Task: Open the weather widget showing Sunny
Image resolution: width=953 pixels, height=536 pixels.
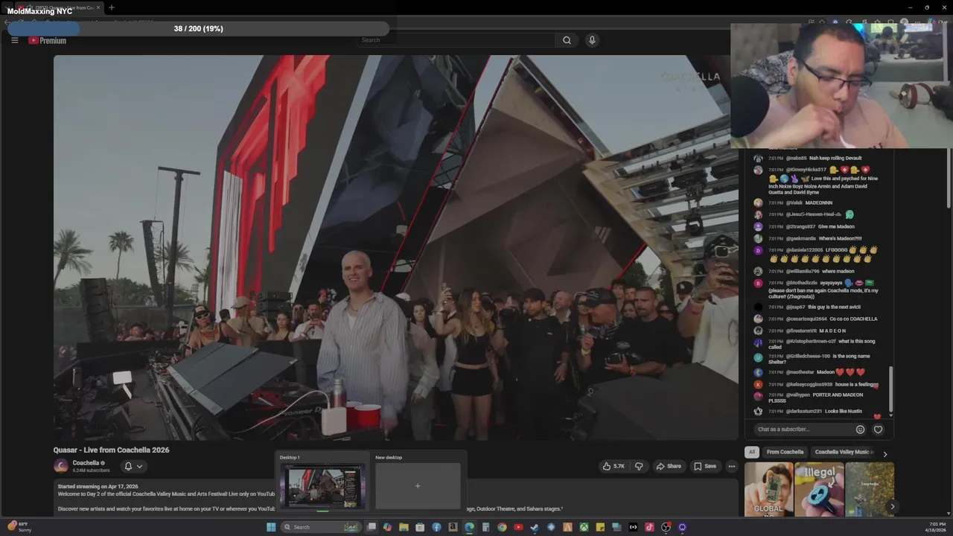Action: [x=19, y=527]
